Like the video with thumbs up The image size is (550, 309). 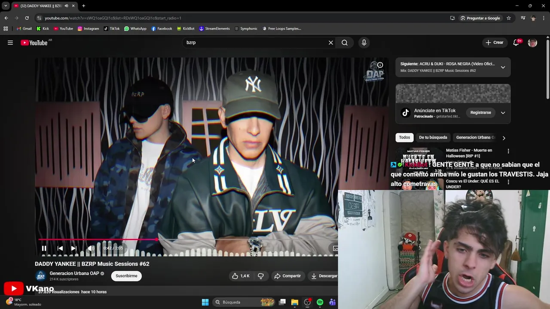pos(240,276)
